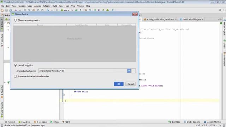The image size is (226, 127).
Task: Close the NotificationUtils.java tab
Action: tap(203, 19)
